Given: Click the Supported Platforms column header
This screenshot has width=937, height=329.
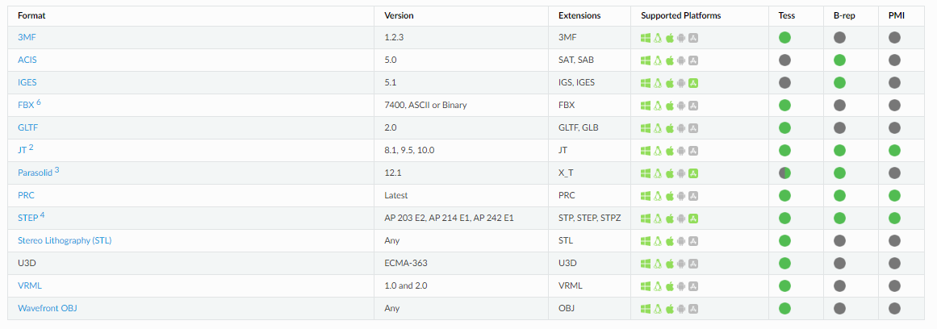Looking at the screenshot, I should tap(680, 15).
